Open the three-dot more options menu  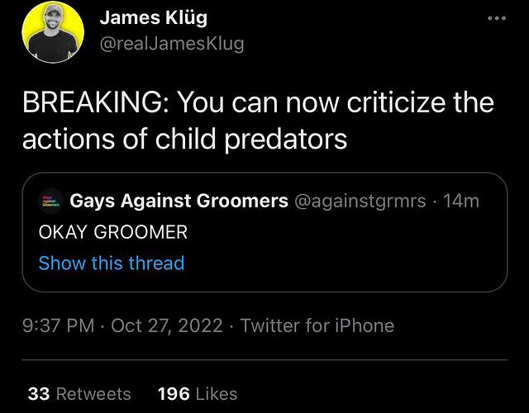click(x=497, y=18)
